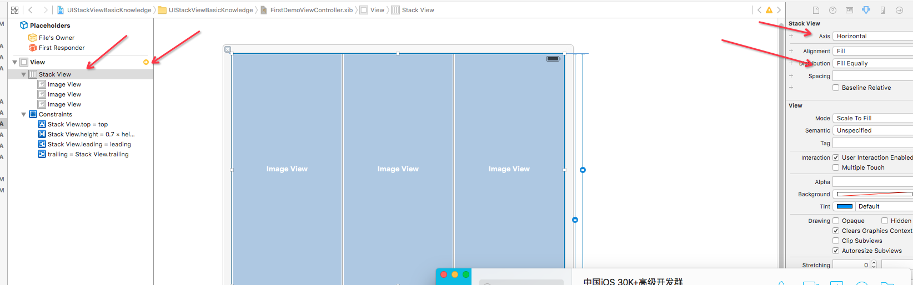Go back in editor history
Screen dimensions: 913x285
[31, 10]
